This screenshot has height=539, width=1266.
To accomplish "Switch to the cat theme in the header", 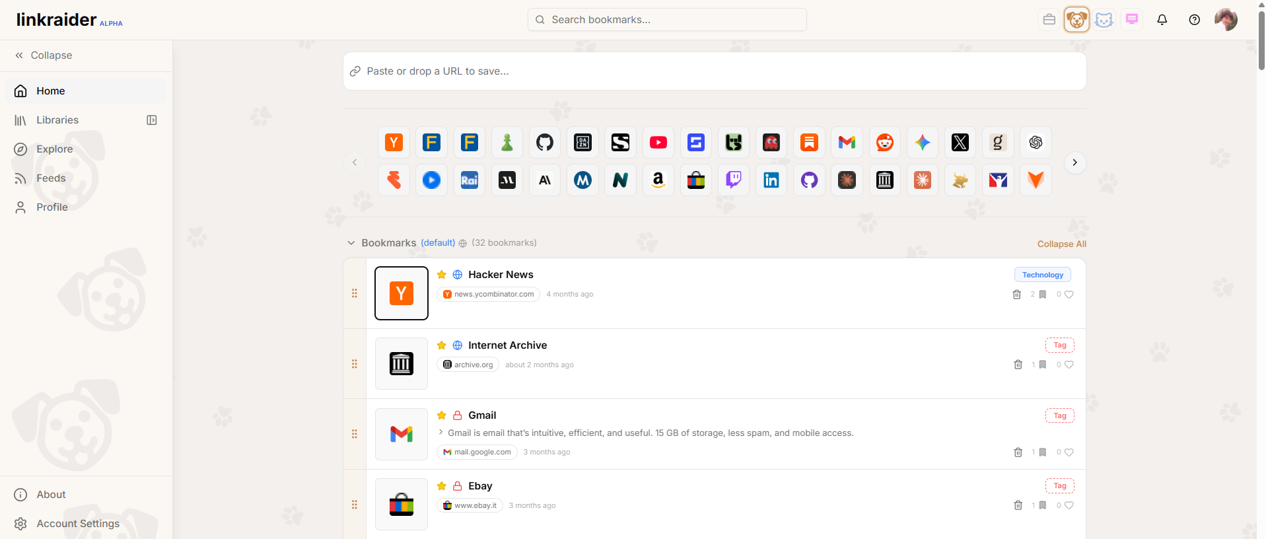I will click(x=1104, y=20).
